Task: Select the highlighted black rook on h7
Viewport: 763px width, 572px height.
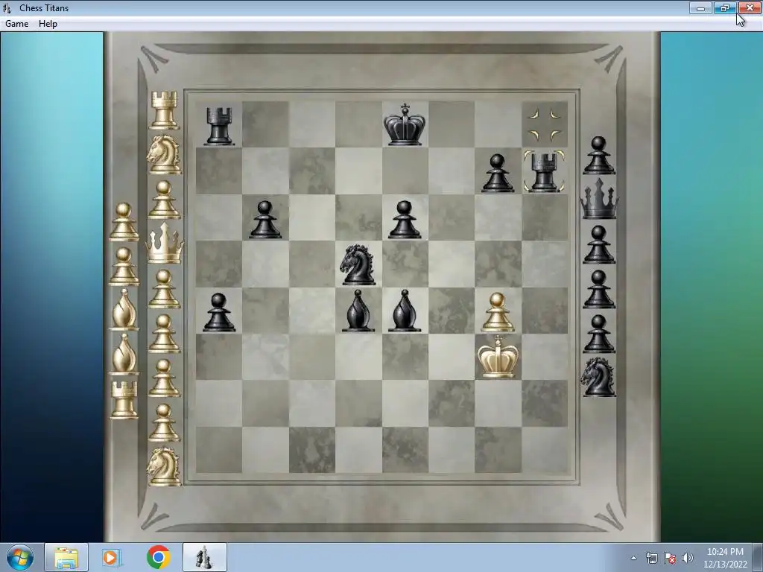Action: [544, 172]
